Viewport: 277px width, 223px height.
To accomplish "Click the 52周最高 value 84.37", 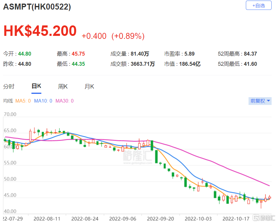I will click(x=250, y=54).
